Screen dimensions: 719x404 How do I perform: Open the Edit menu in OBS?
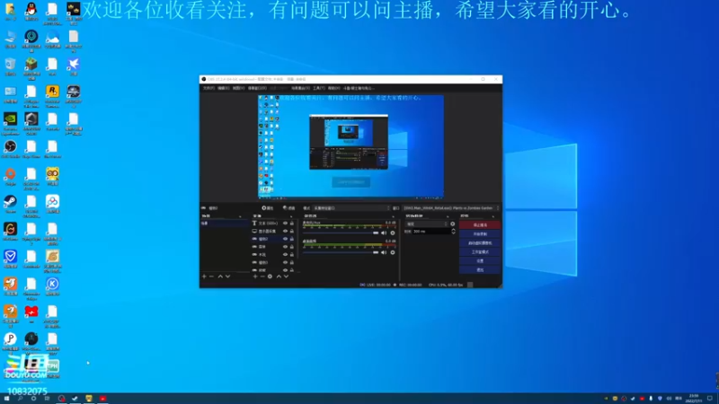[223, 88]
